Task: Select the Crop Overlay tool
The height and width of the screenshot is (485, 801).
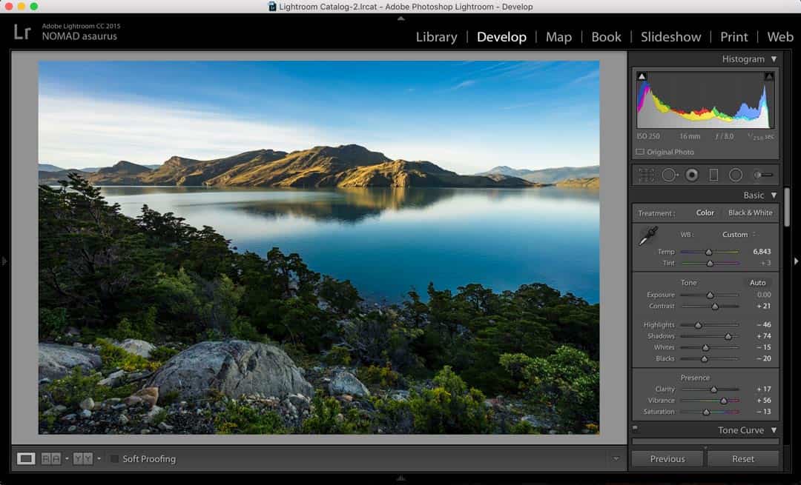Action: 647,175
